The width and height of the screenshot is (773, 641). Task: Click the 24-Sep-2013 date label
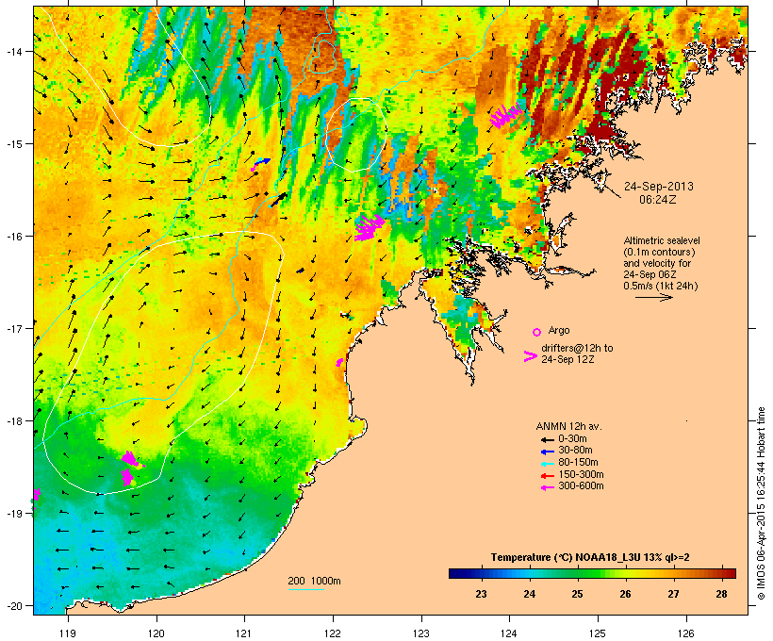[659, 187]
